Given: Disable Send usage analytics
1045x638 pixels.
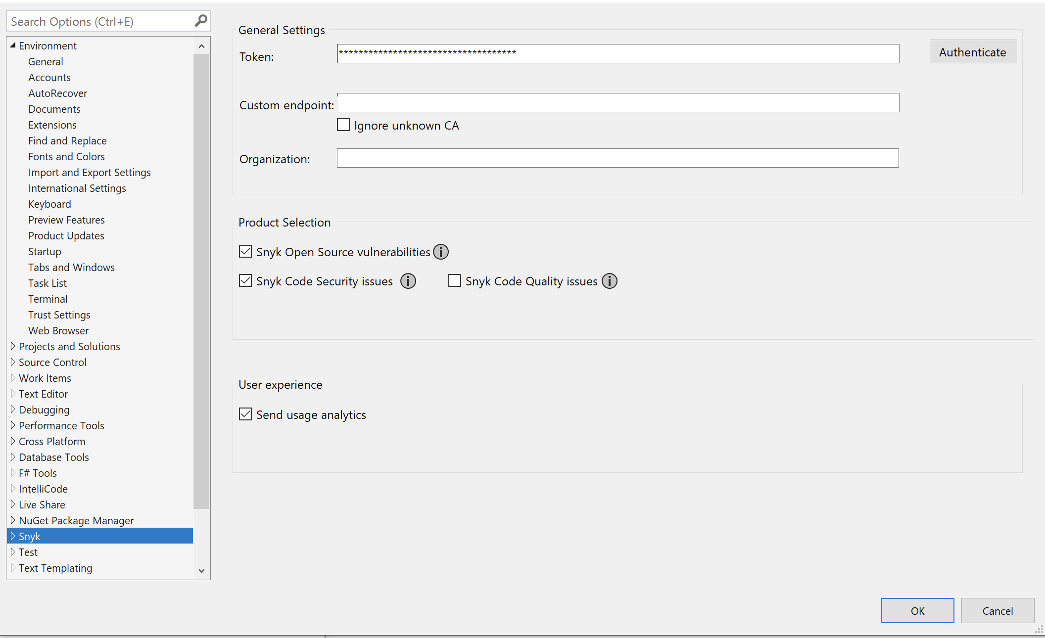Looking at the screenshot, I should point(245,414).
